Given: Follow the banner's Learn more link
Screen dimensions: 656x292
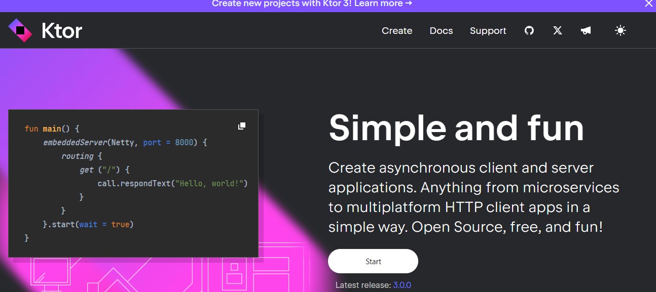Looking at the screenshot, I should (383, 4).
